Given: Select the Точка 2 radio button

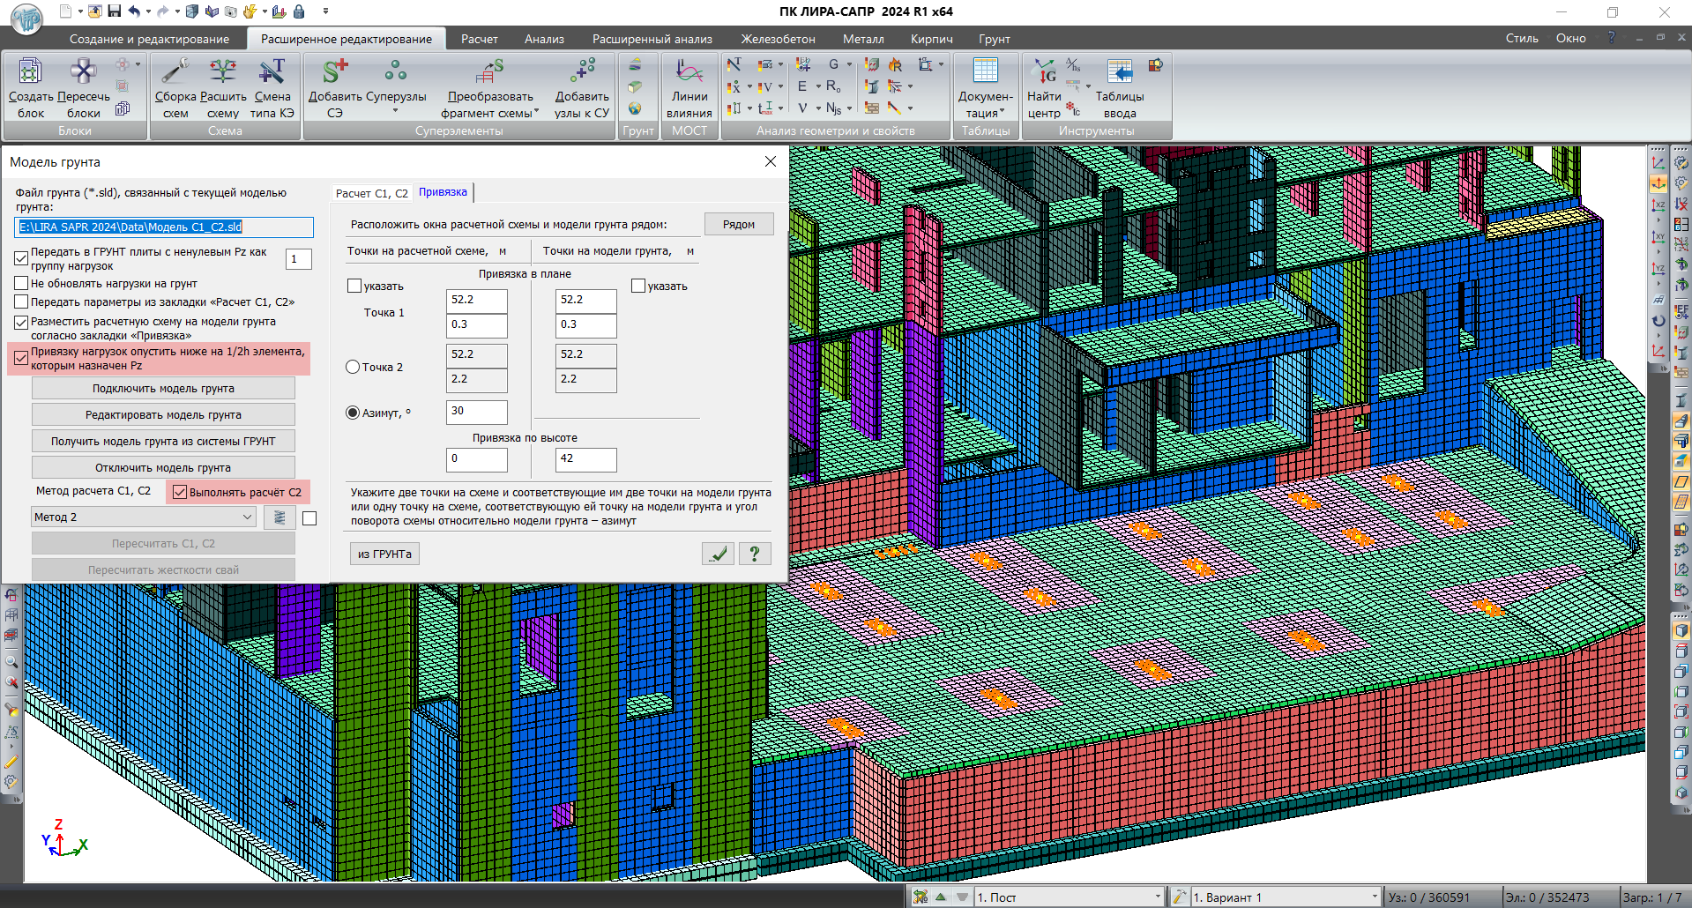Looking at the screenshot, I should click(x=353, y=367).
